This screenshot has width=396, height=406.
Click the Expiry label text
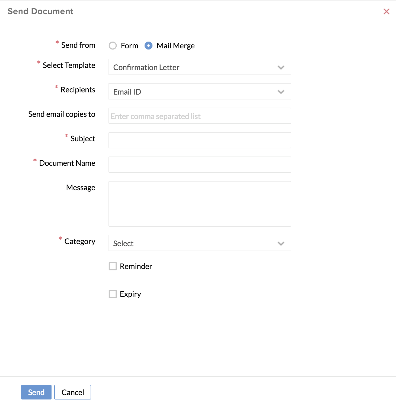pyautogui.click(x=130, y=294)
